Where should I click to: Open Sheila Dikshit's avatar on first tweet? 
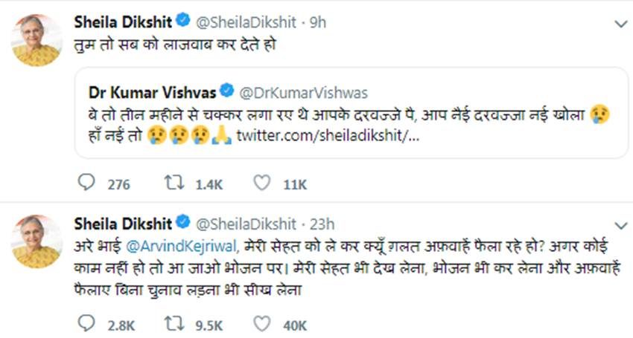37,40
